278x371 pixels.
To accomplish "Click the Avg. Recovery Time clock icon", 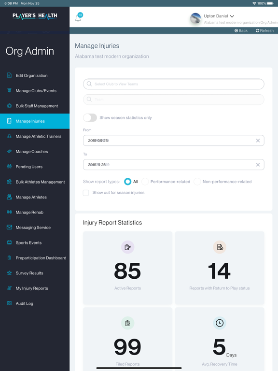I will tap(220, 323).
